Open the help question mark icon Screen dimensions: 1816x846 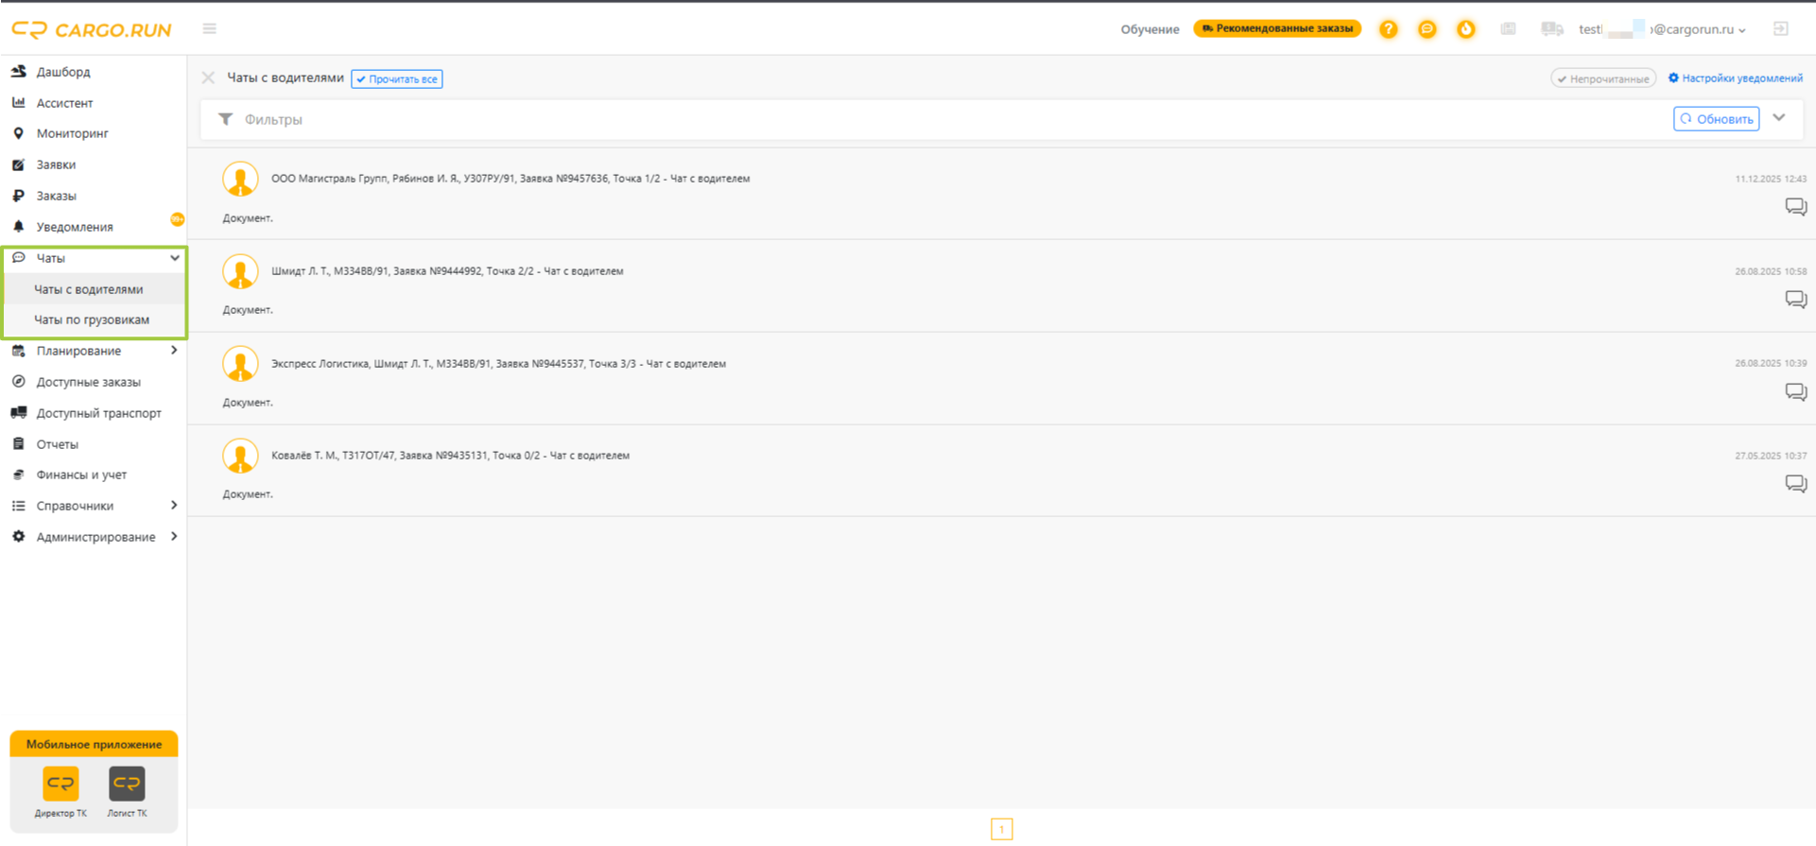tap(1388, 29)
